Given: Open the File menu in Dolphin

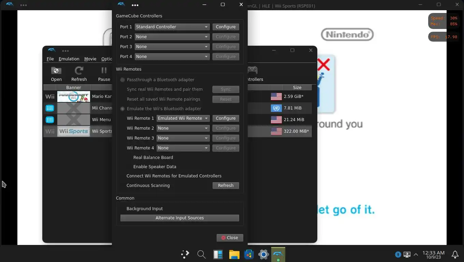Looking at the screenshot, I should pyautogui.click(x=50, y=59).
